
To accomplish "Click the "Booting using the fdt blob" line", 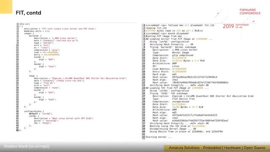I will pyautogui.click(x=178, y=126).
